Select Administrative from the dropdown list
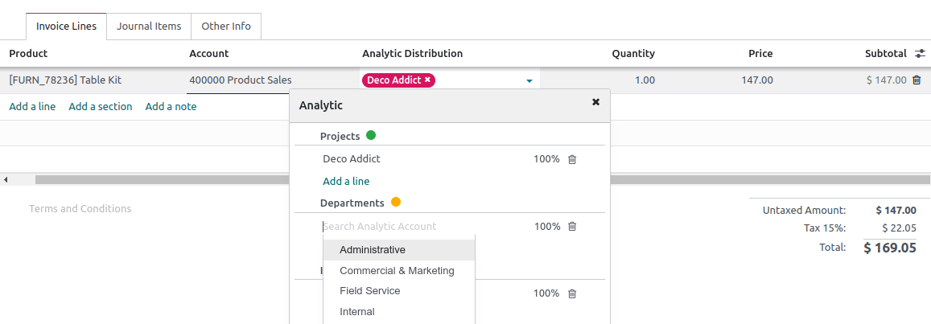The image size is (931, 324). [x=373, y=250]
